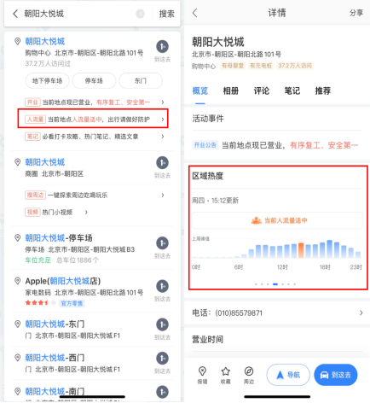The width and height of the screenshot is (370, 403).
Task: Expand the 人流量 notice row chevron
Action: click(x=163, y=120)
